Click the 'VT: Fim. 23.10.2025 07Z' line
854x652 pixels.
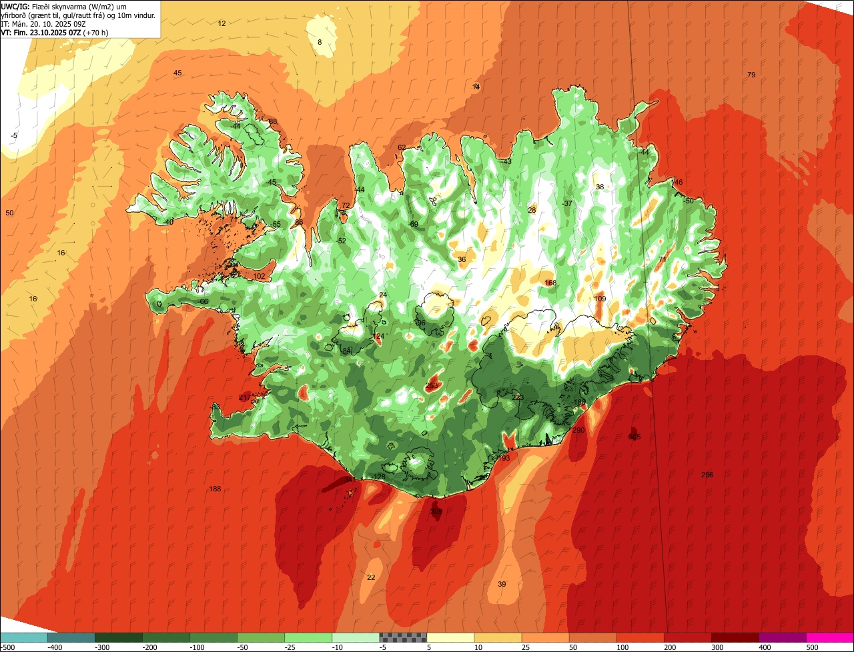(x=55, y=32)
